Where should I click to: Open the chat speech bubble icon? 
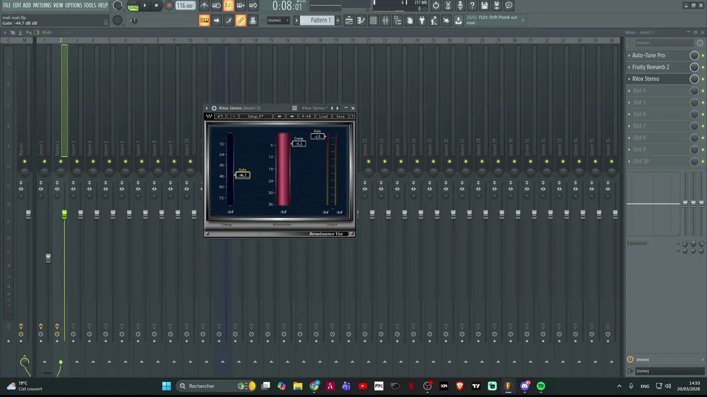[x=509, y=6]
